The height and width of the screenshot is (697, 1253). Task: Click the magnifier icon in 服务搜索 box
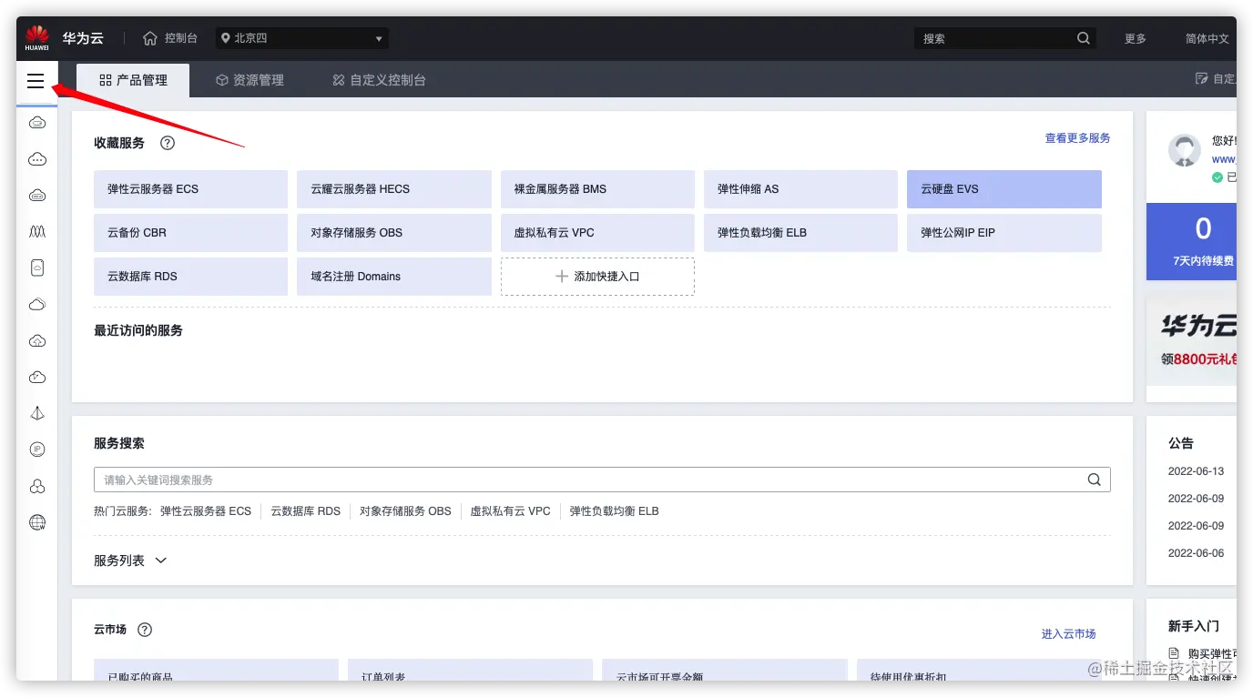[x=1095, y=480]
